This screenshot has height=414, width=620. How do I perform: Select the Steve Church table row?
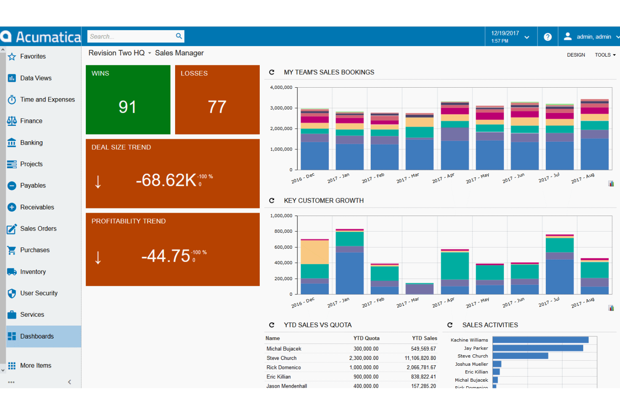click(351, 358)
